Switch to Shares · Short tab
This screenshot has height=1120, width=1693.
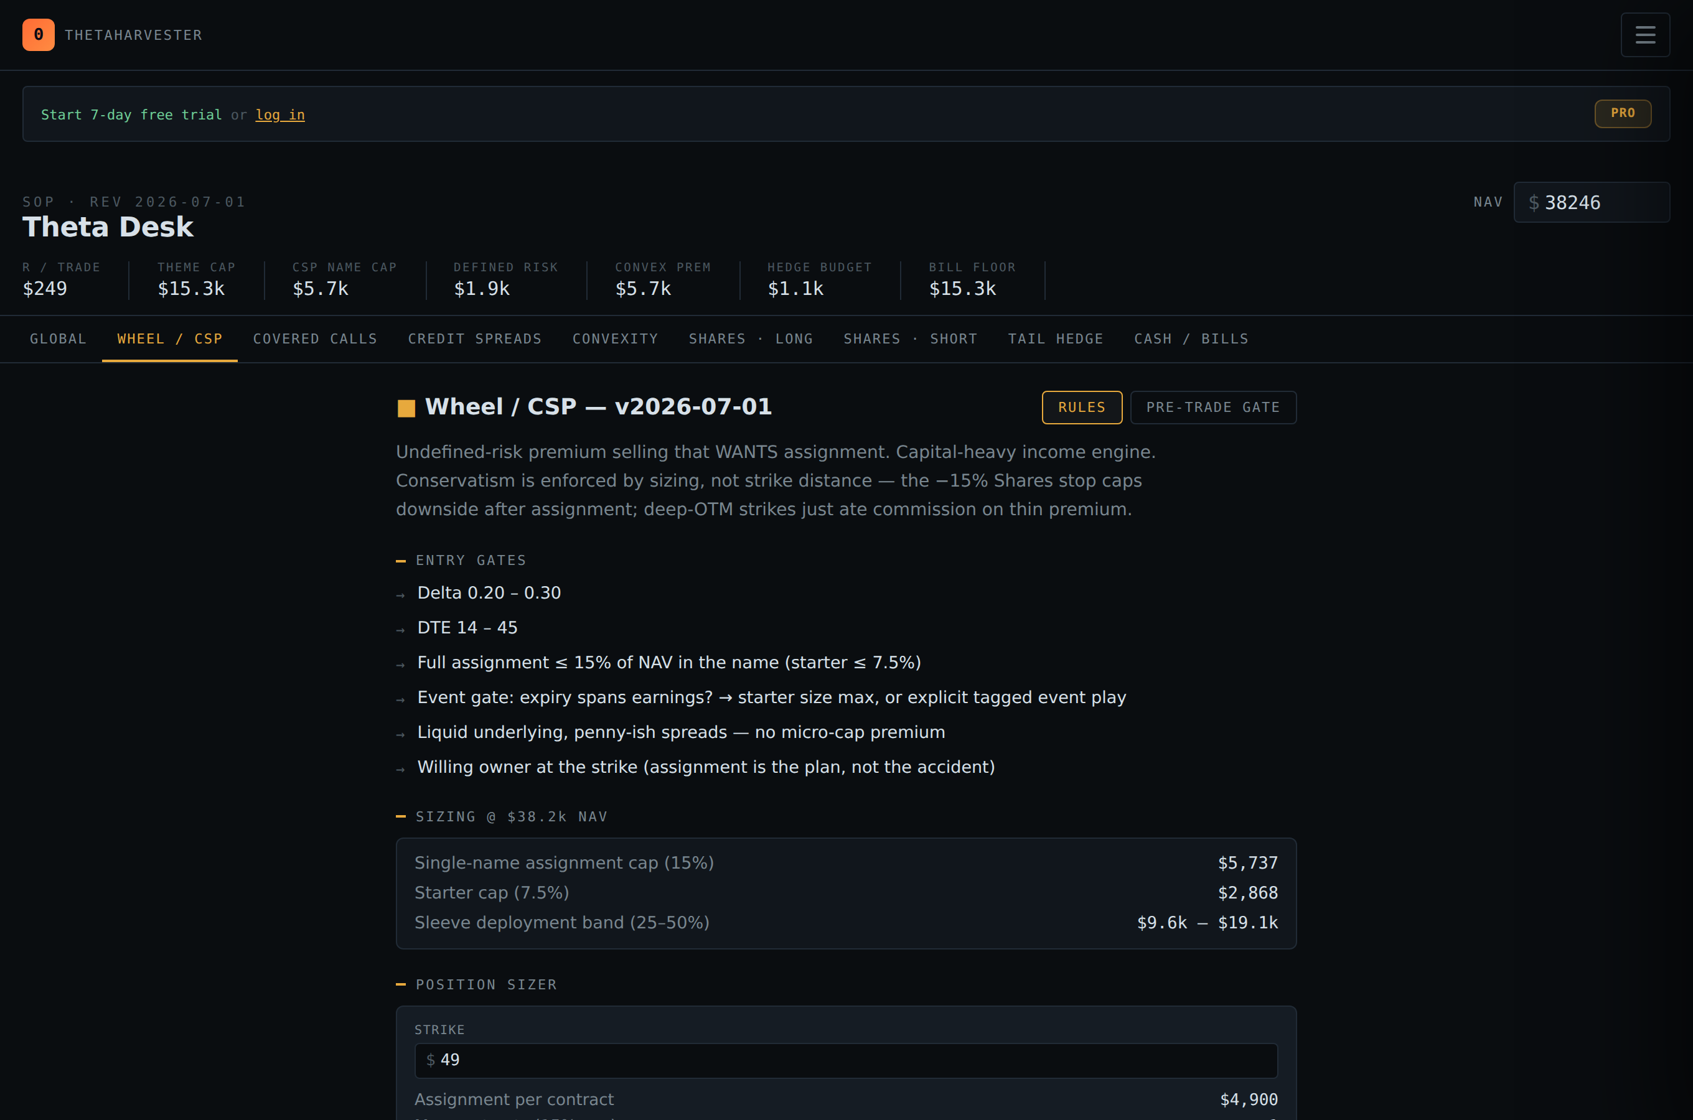910,339
